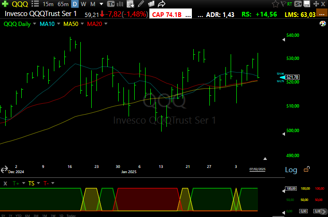The image size is (328, 217).
Task: Click the 521,78 price label box
Action: (x=293, y=77)
